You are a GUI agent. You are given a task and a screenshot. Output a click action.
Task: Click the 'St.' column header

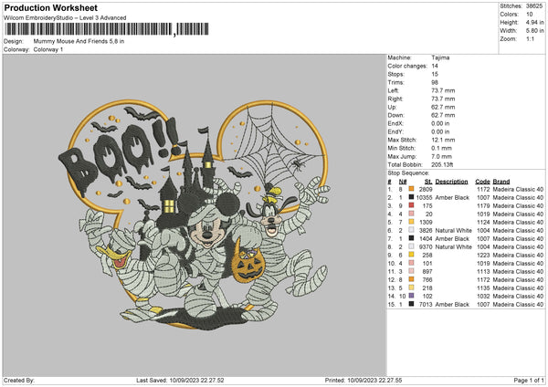pos(428,182)
